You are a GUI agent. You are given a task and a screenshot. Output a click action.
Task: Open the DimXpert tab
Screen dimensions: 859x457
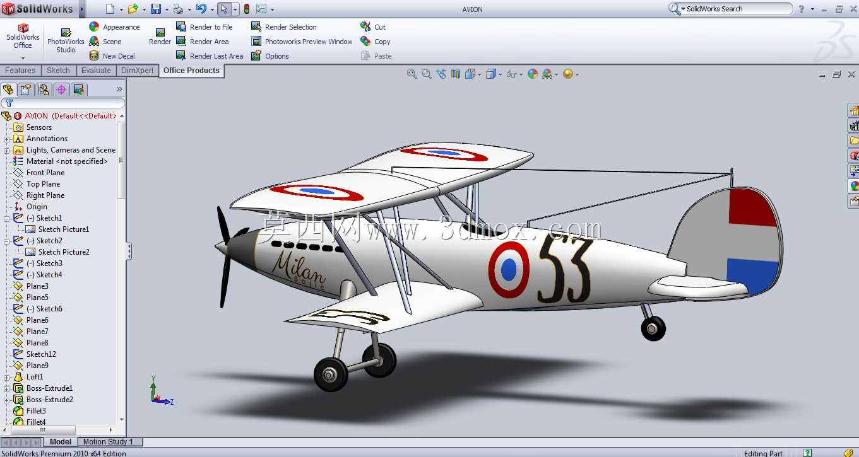(137, 71)
